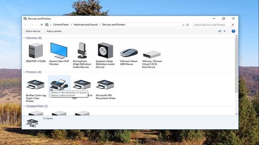Click the details pane devices icon at bottom

tap(32, 123)
